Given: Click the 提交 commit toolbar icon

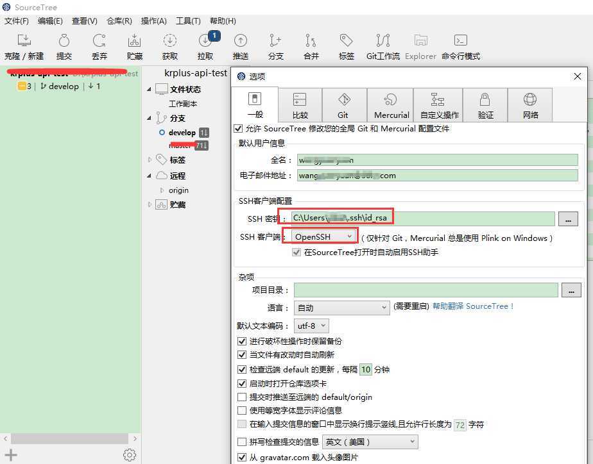Looking at the screenshot, I should [x=64, y=40].
